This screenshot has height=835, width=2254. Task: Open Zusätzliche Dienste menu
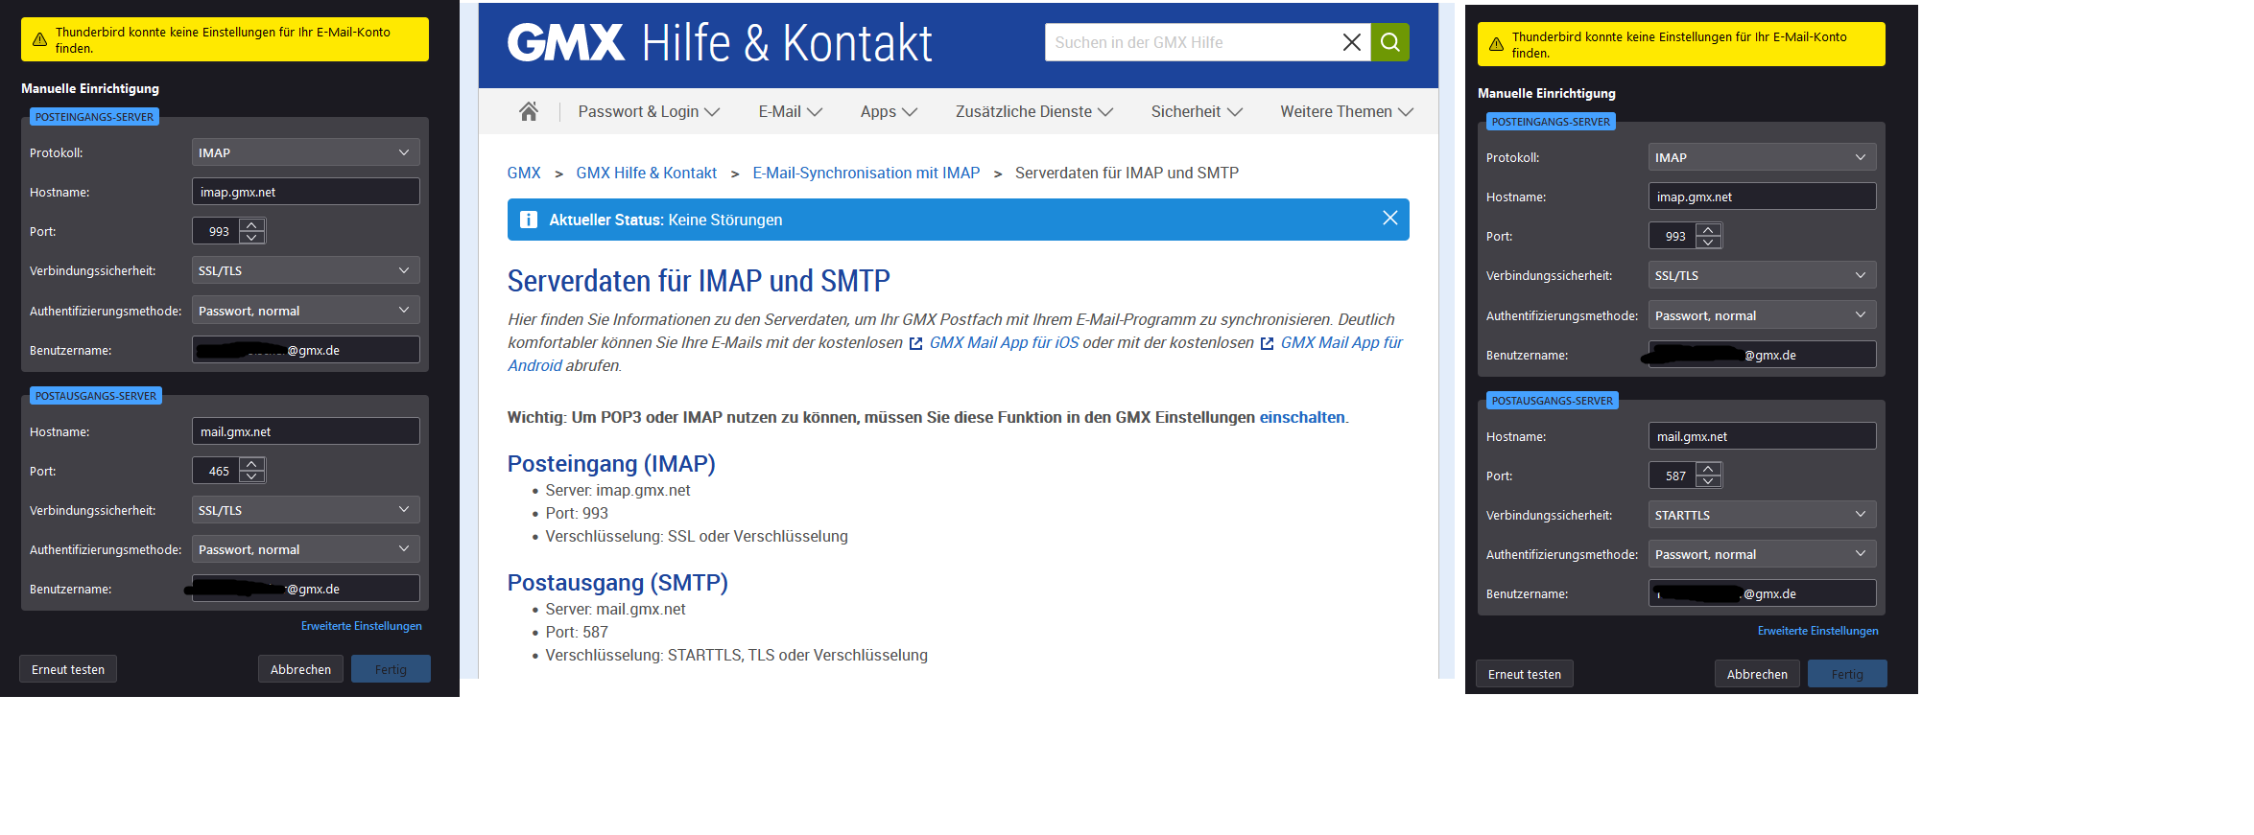(1034, 111)
